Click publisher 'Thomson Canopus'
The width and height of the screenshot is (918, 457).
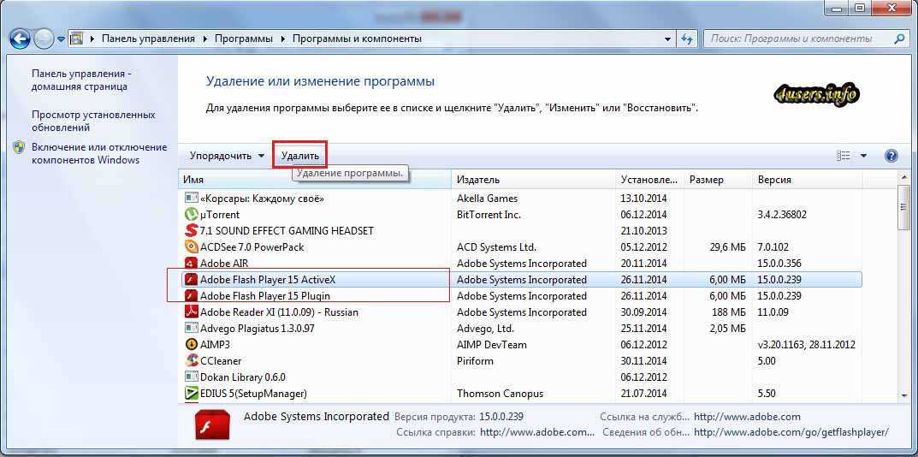point(500,394)
